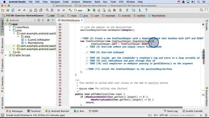209x118 pixels.
Task: Expand the manifests folder
Action: click(x=10, y=27)
